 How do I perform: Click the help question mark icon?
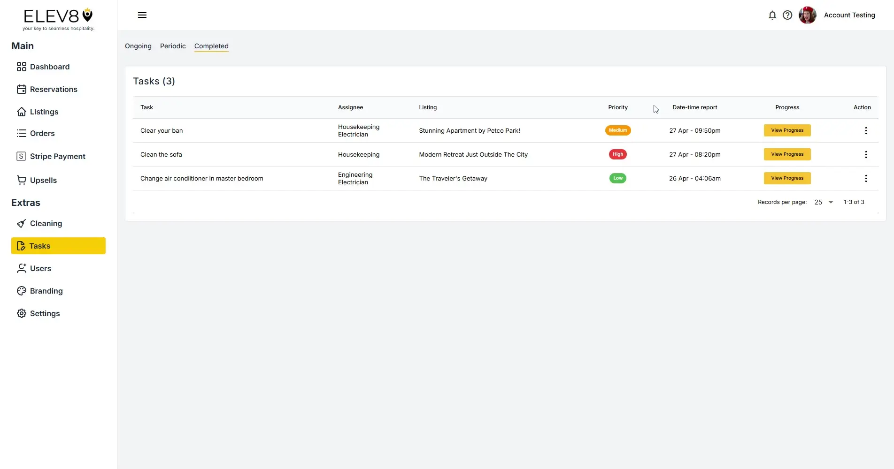[x=787, y=15]
